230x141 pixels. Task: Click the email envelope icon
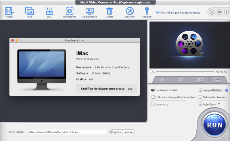pyautogui.click(x=219, y=12)
